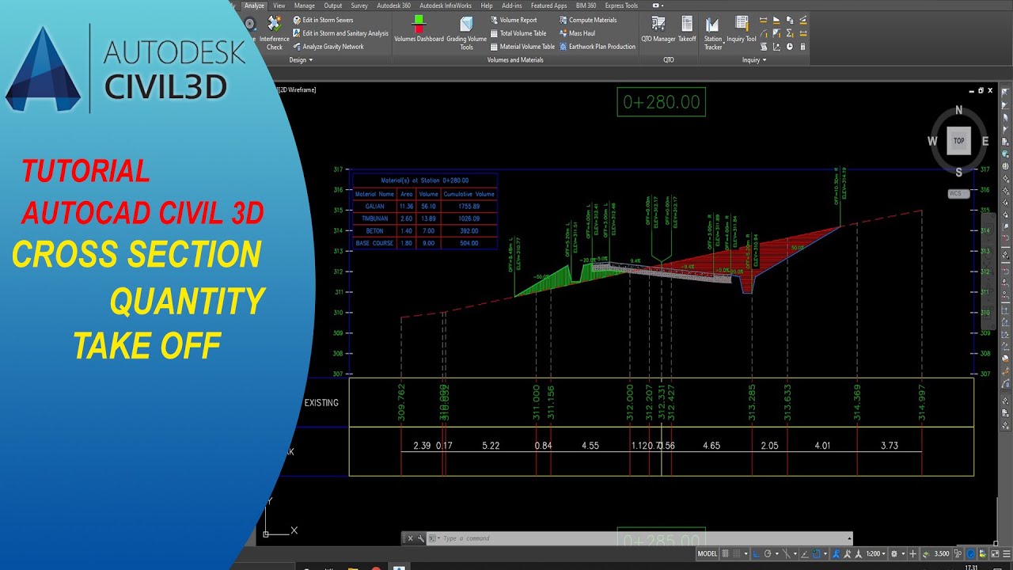Toggle object snap tracking in status bar
1013x570 pixels.
click(x=804, y=554)
